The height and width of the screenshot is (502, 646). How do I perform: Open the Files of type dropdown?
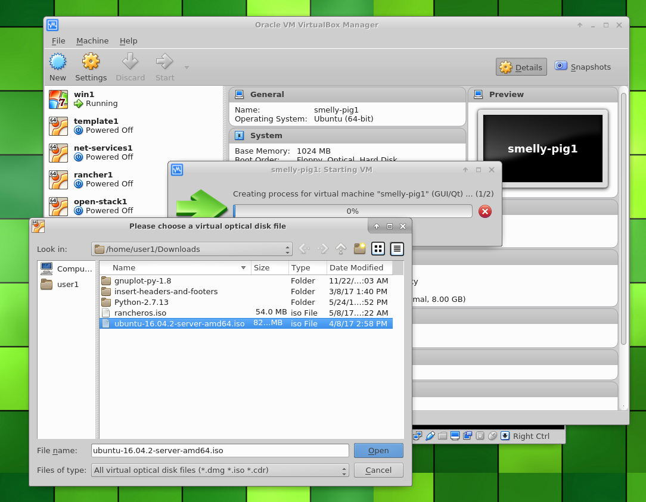click(x=220, y=470)
